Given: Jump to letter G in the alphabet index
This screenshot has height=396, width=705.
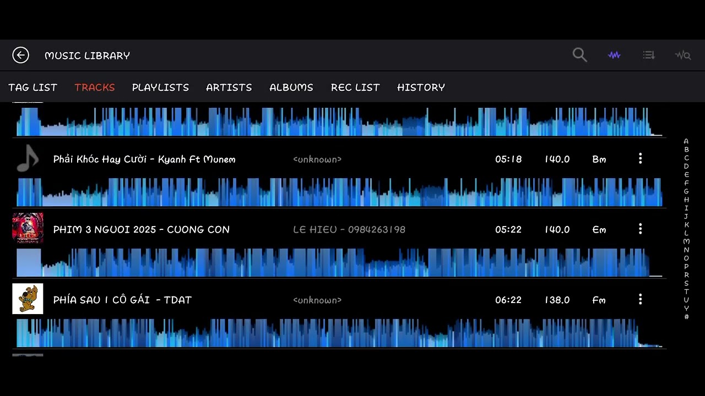Looking at the screenshot, I should [686, 191].
